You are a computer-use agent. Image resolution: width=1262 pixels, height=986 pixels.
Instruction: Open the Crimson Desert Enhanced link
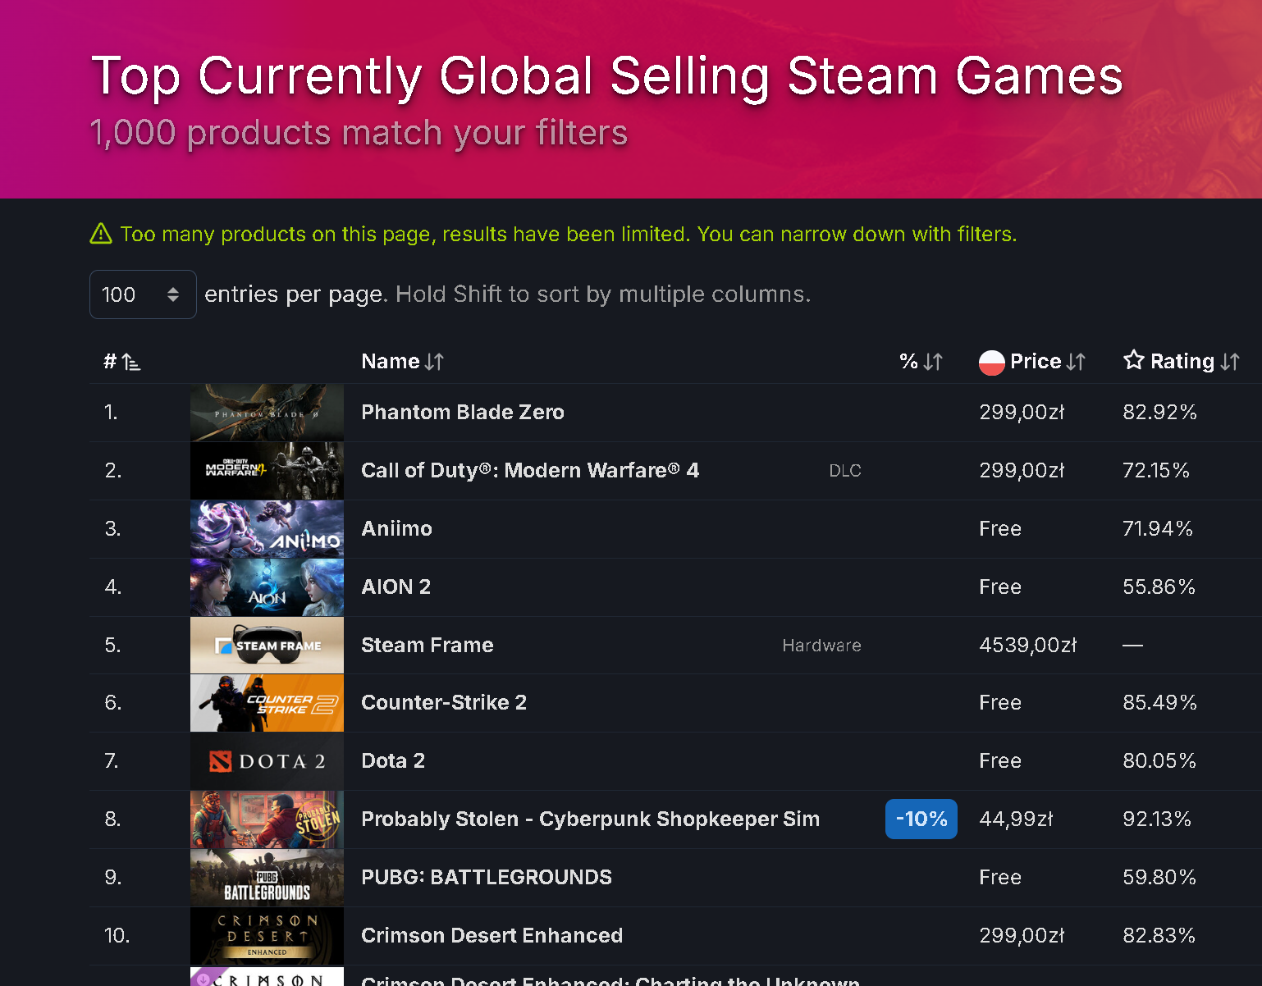[492, 935]
